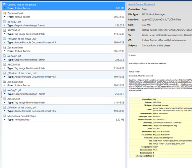The width and height of the screenshot is (192, 168).
Task: Click the file icon of the first '_Wisdom of the crowd_.pdf' row
Action: coord(5,39)
